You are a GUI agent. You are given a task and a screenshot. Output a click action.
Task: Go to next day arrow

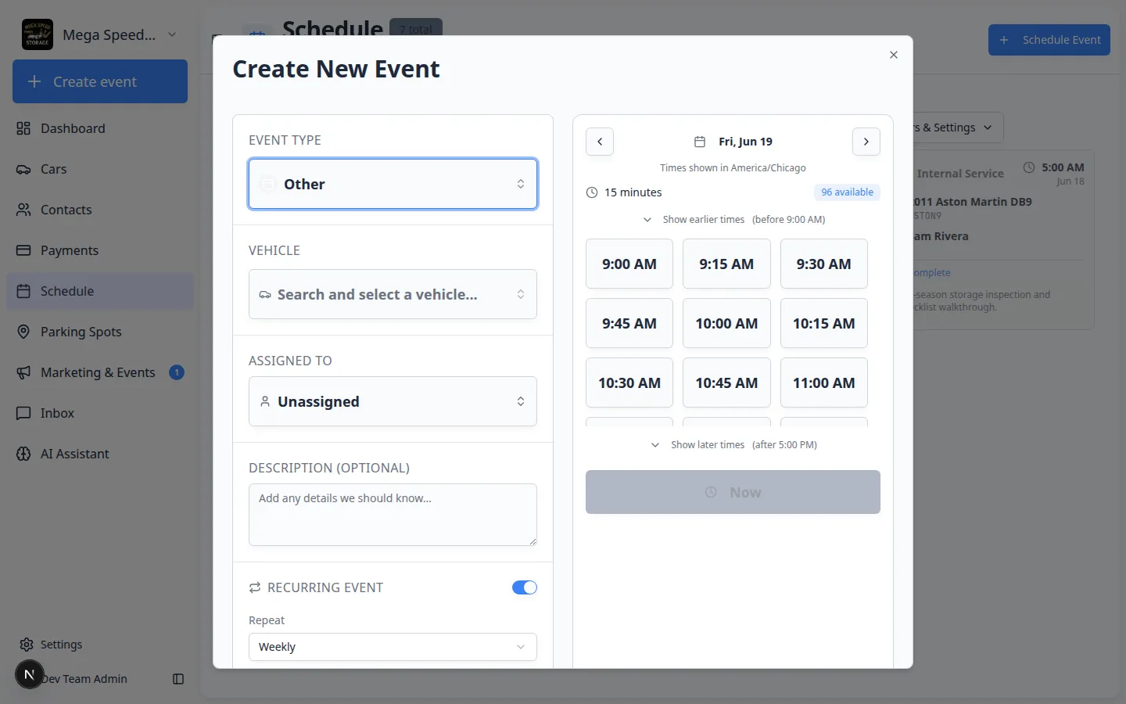pos(866,142)
